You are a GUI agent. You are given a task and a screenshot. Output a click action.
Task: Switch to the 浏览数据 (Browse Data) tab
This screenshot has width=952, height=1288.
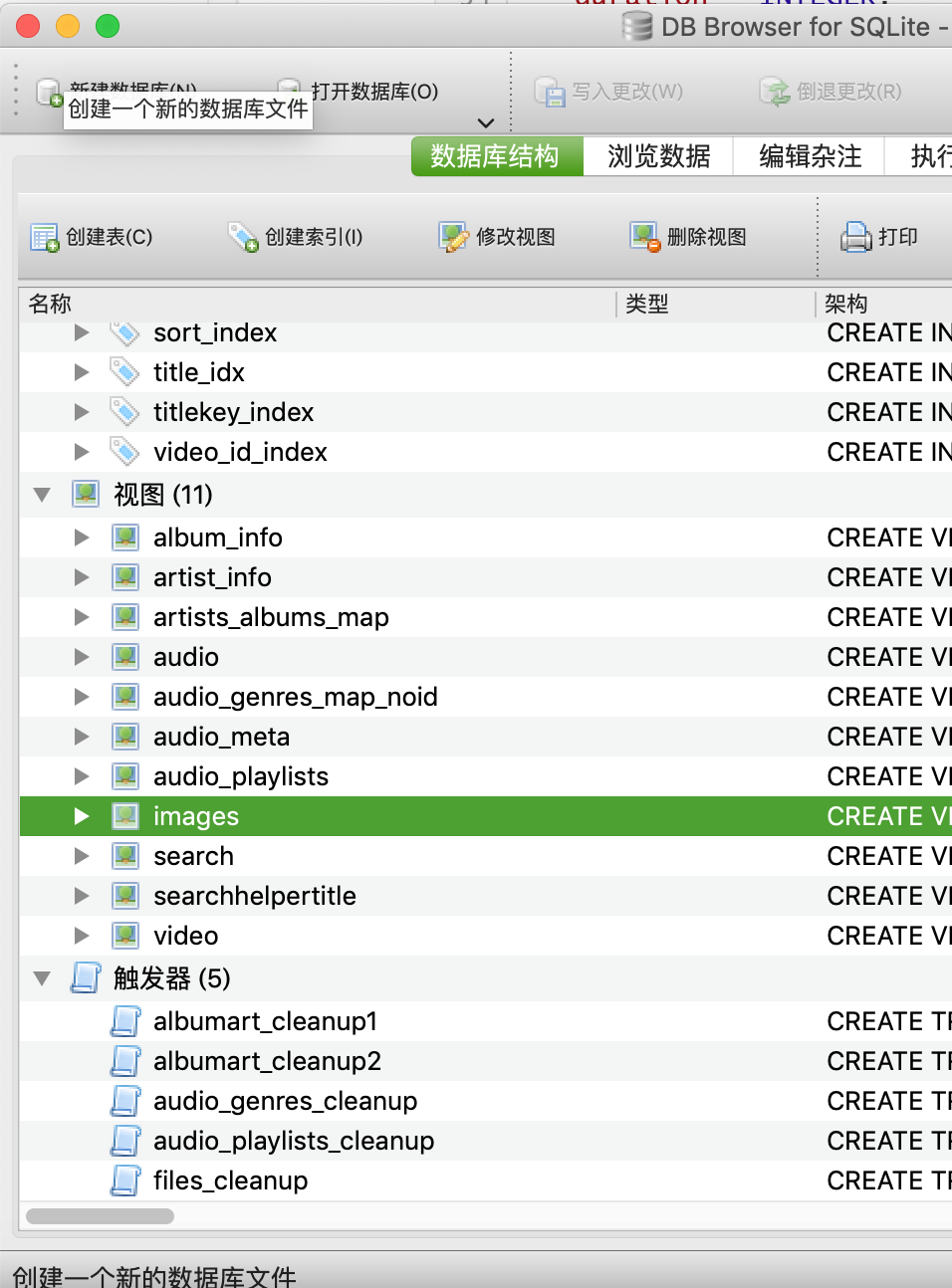point(658,156)
